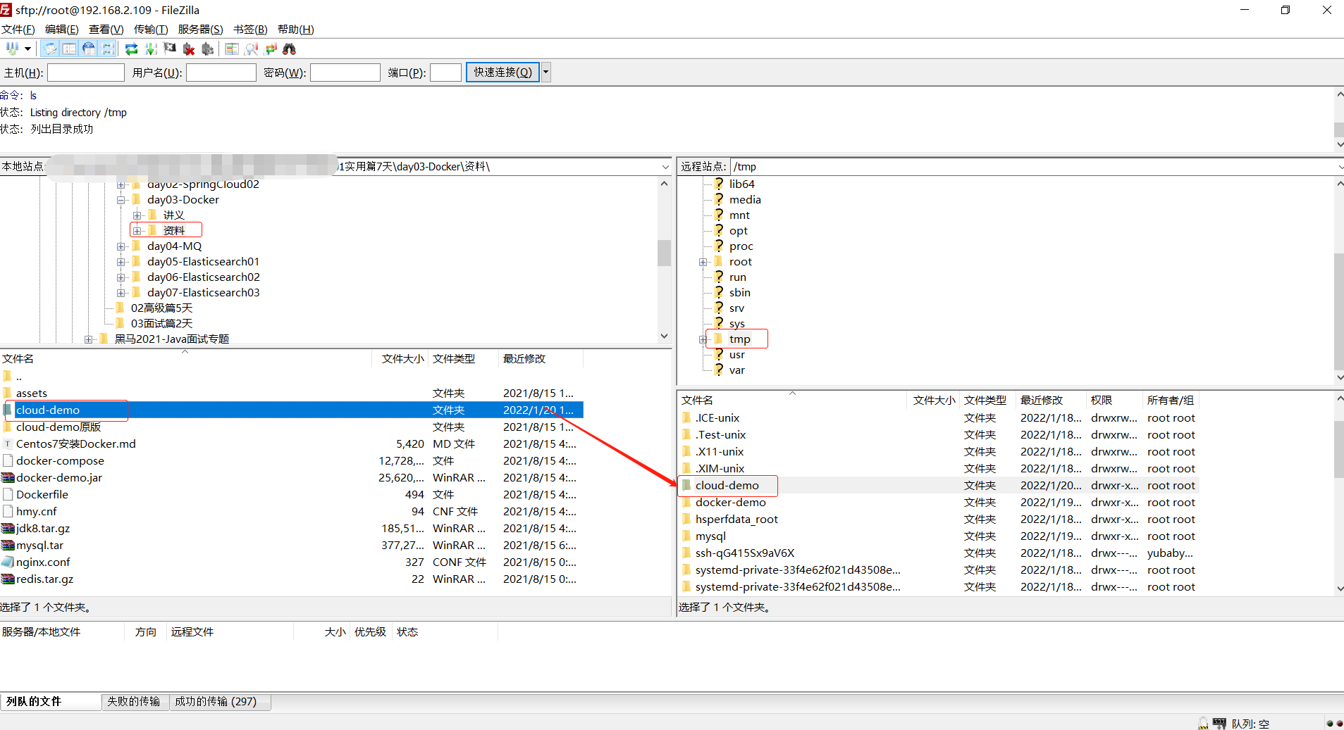Click the colored table comparison icon
The image size is (1344, 730).
(x=232, y=49)
